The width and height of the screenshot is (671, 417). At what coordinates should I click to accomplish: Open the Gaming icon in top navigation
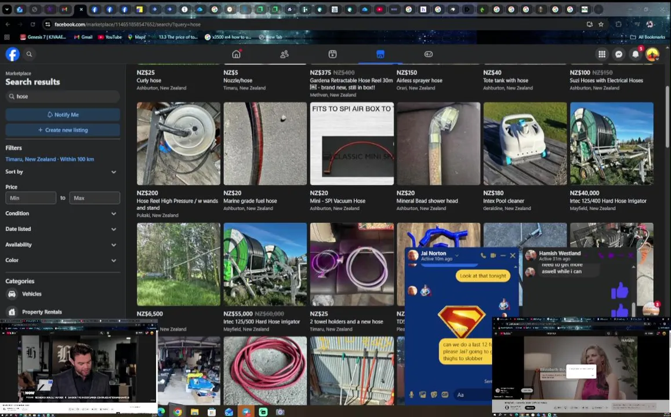429,54
